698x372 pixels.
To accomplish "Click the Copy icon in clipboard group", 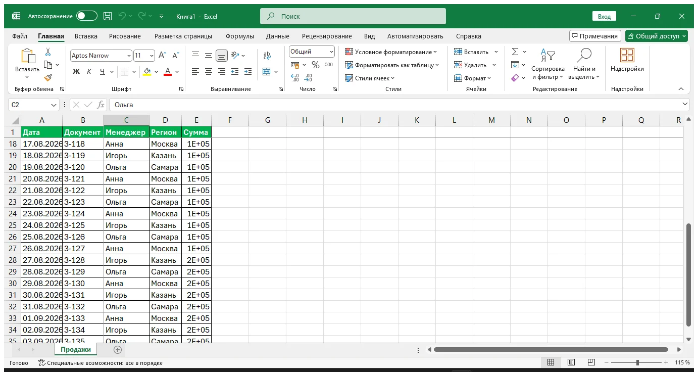I will click(x=48, y=65).
